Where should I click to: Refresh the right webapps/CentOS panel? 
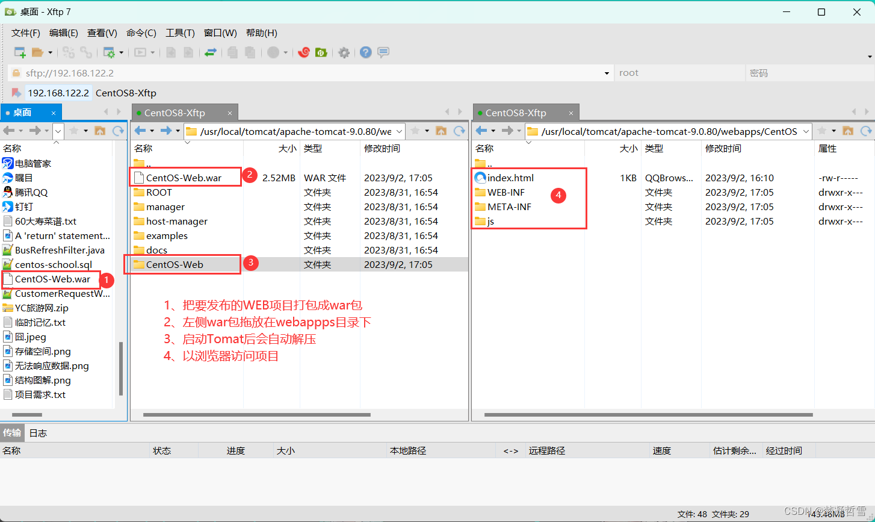[x=865, y=131]
